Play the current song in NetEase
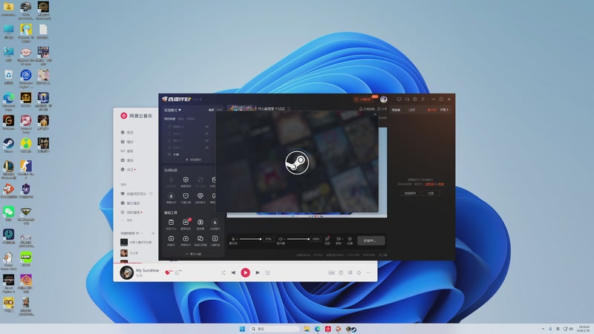The image size is (594, 334). (x=246, y=272)
